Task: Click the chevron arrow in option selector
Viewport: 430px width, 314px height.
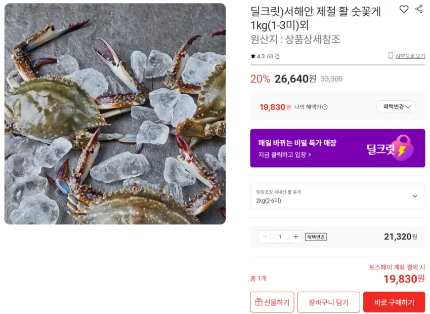Action: [x=415, y=197]
